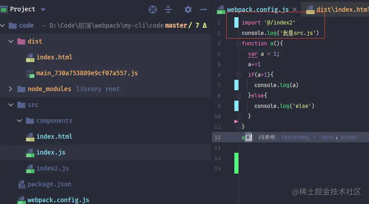This screenshot has width=369, height=204.
Task: Select node_modules library root folder
Action: 73,89
